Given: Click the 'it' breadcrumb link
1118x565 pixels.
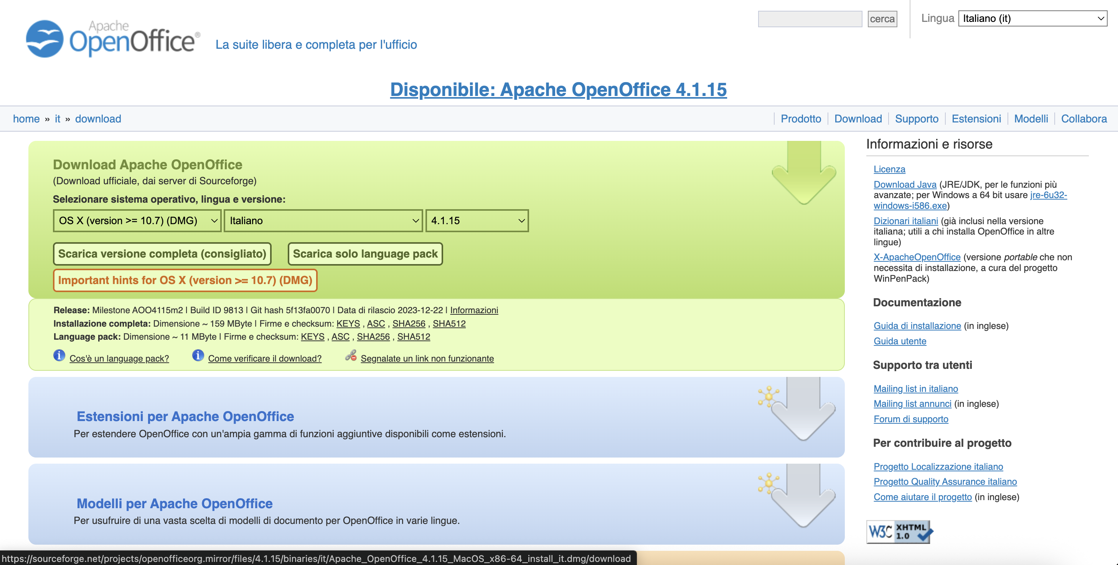Looking at the screenshot, I should click(57, 119).
